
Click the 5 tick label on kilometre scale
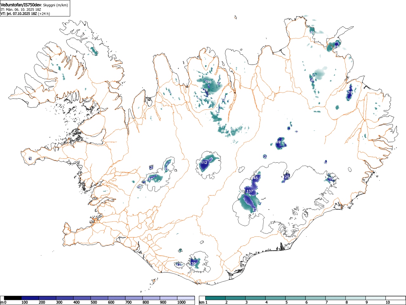coord(286,302)
